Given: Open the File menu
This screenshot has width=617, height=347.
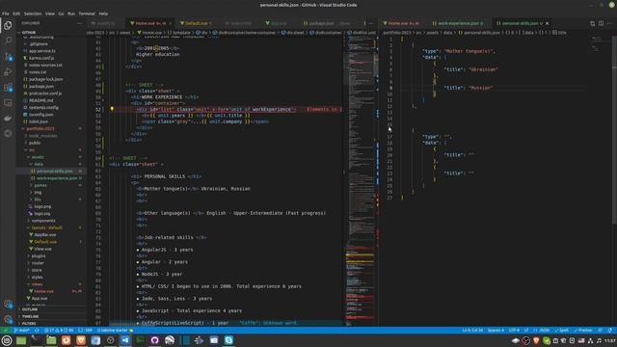Looking at the screenshot, I should (x=6, y=13).
